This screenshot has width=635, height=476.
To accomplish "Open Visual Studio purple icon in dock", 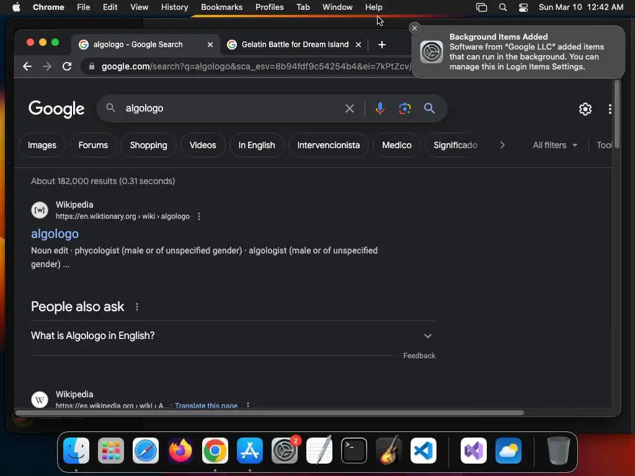I will pyautogui.click(x=473, y=451).
